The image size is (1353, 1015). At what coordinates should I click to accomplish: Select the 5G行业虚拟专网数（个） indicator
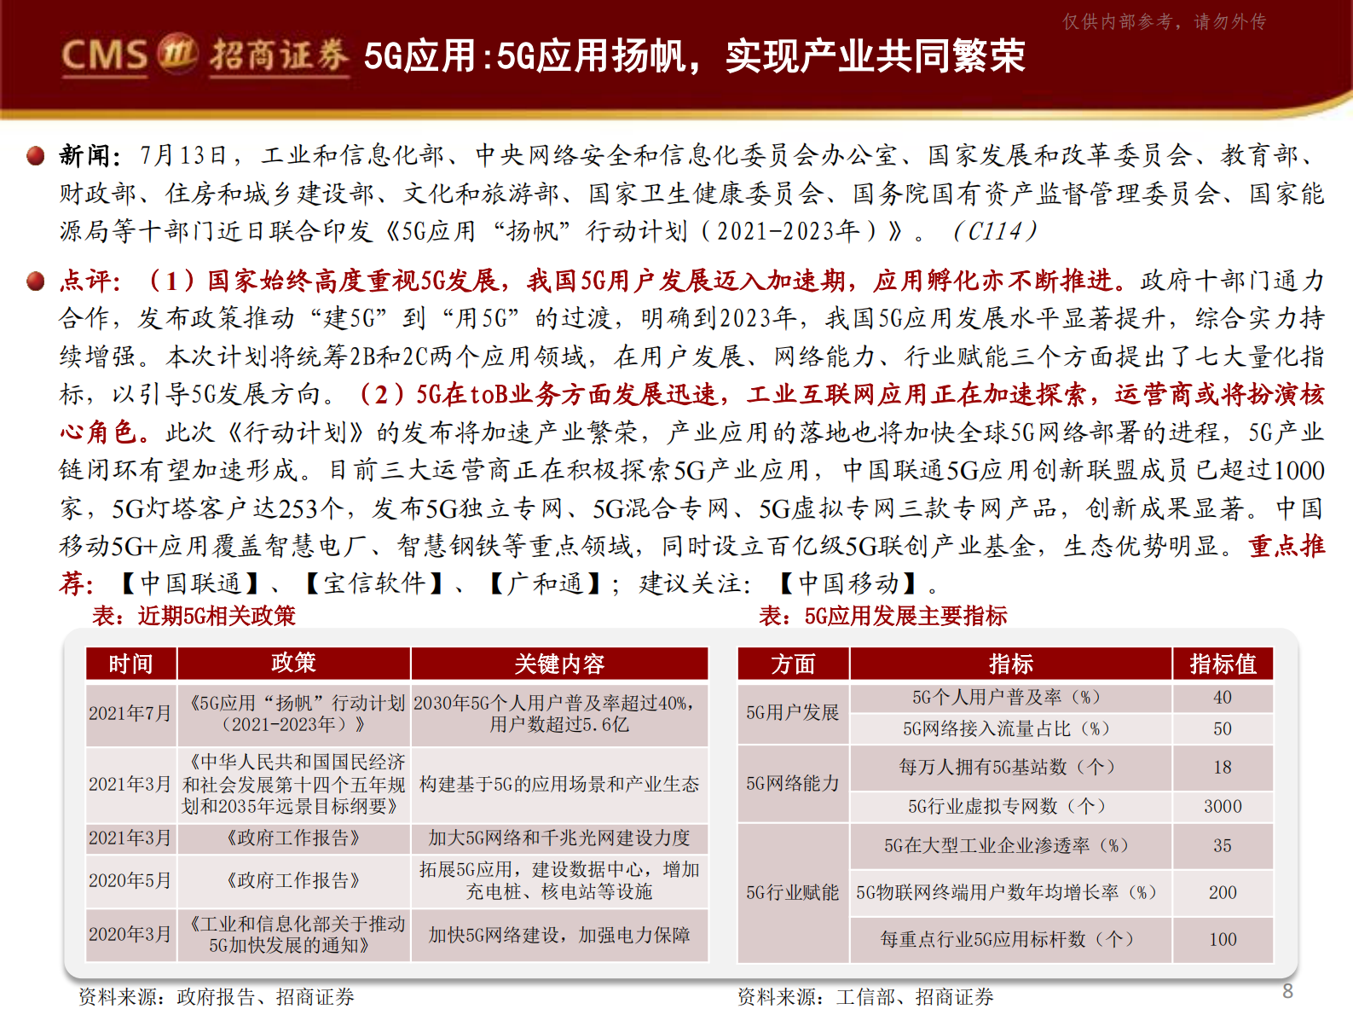click(x=1011, y=807)
